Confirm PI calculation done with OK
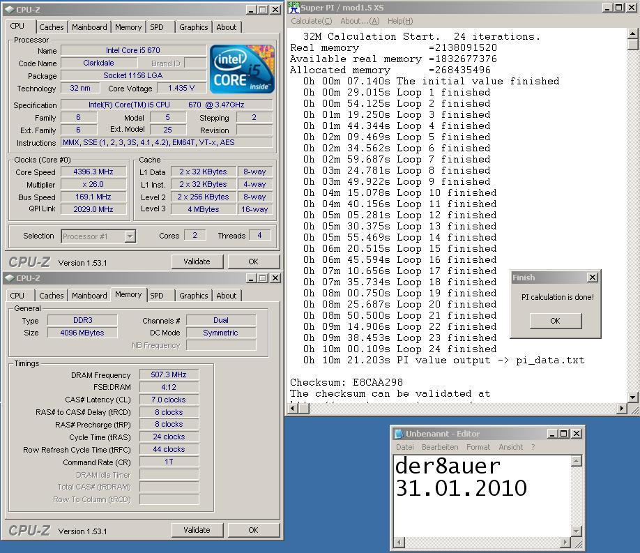Viewport: 640px width, 553px height. click(555, 321)
